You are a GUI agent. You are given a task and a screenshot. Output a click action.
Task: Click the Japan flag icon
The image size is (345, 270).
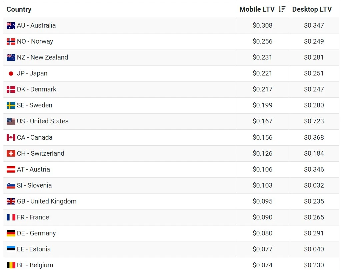(x=11, y=73)
